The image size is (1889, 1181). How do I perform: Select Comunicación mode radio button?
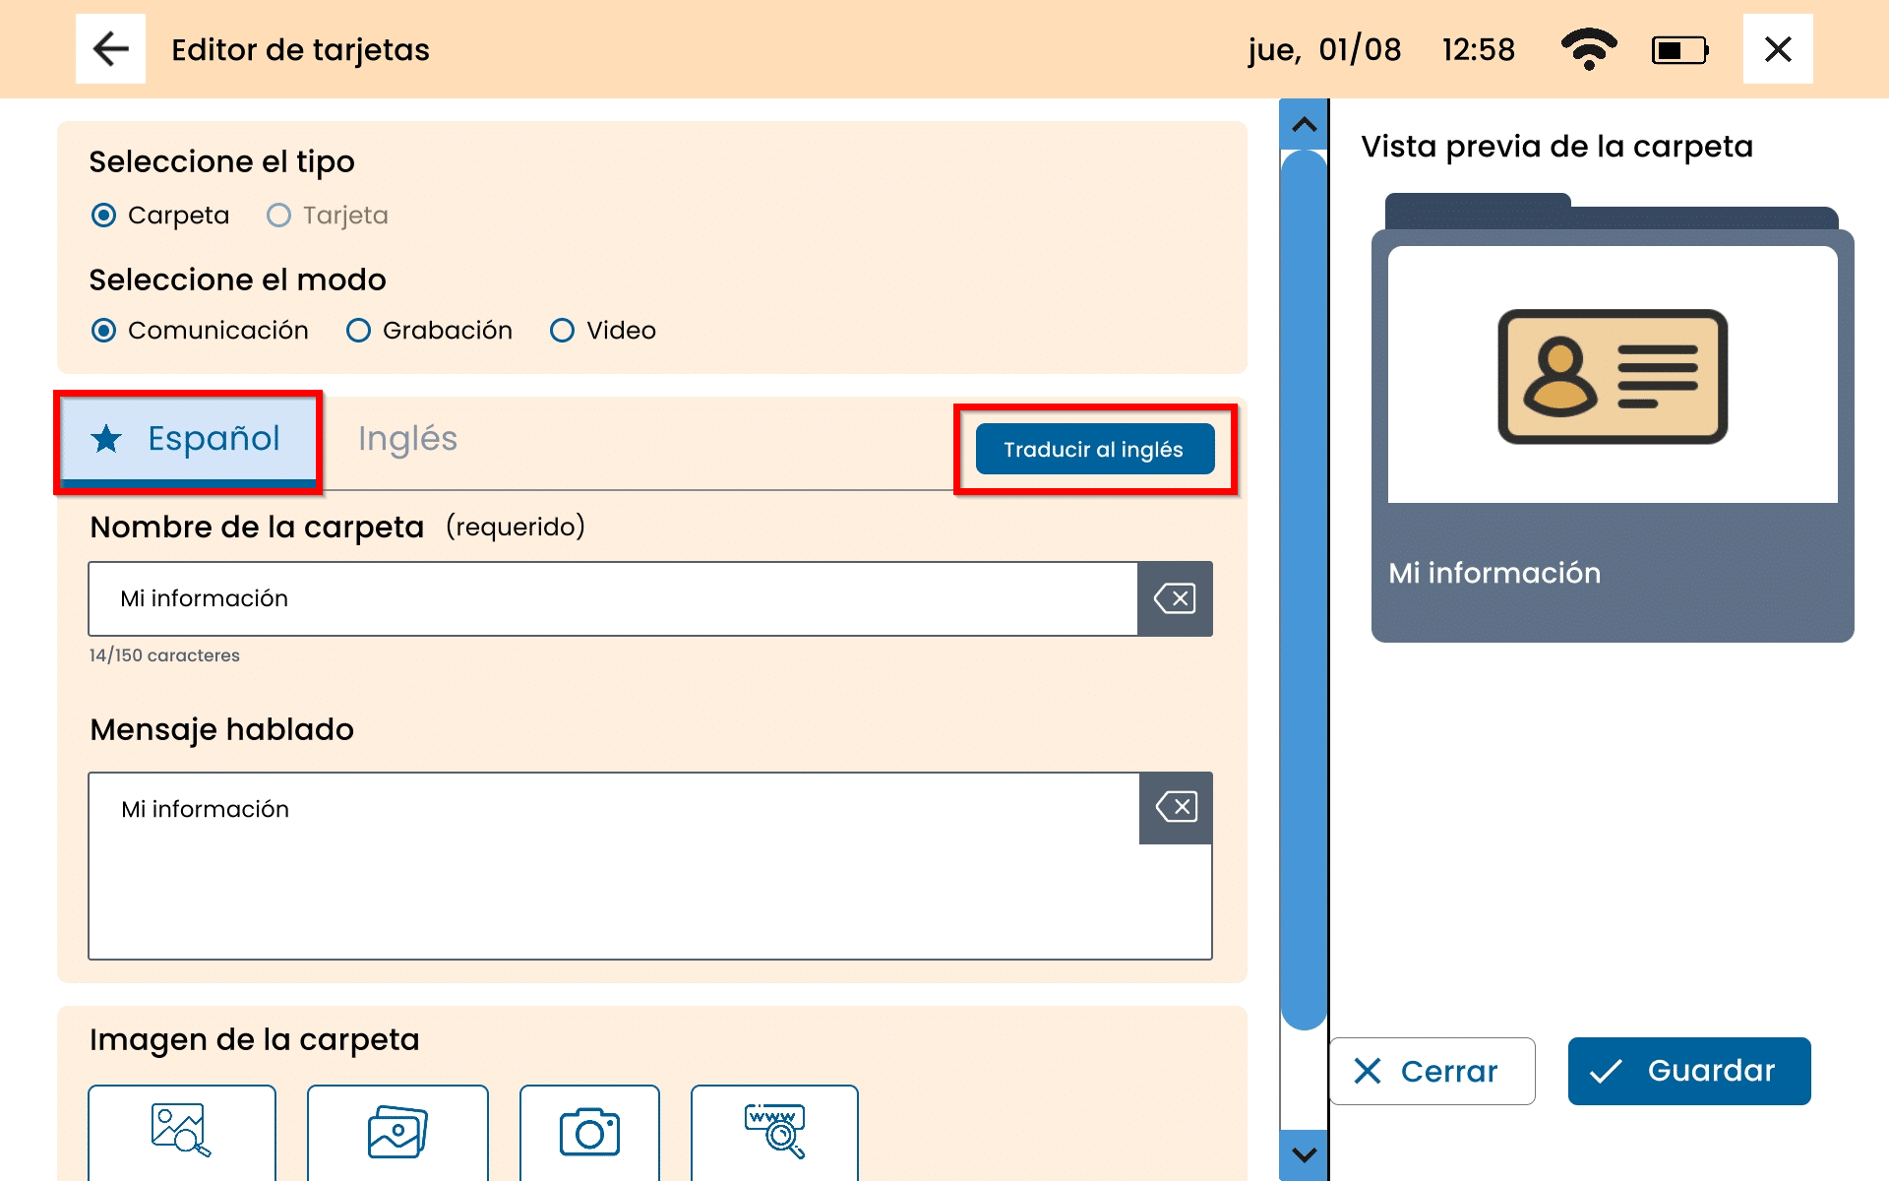[103, 331]
